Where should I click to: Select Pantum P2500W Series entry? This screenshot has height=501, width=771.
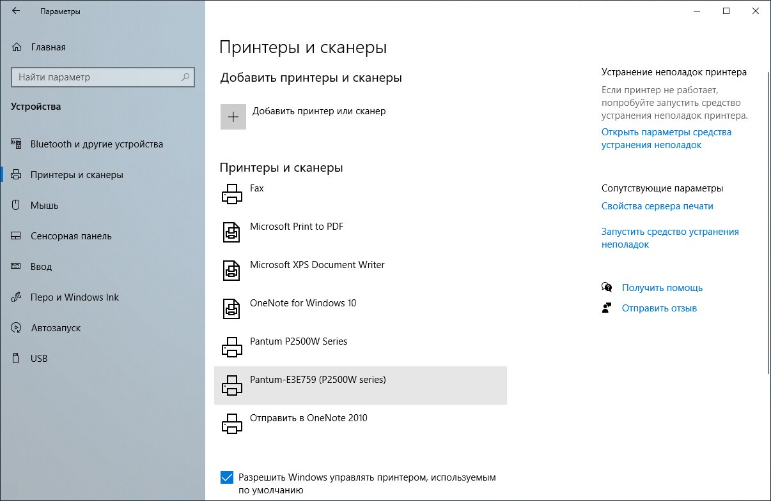click(x=361, y=347)
